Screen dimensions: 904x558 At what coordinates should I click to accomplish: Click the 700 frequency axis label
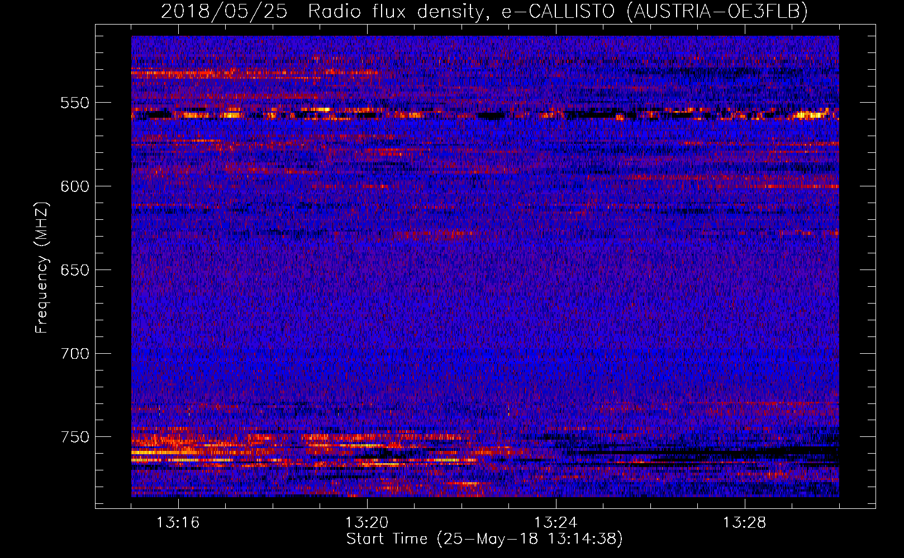point(74,354)
